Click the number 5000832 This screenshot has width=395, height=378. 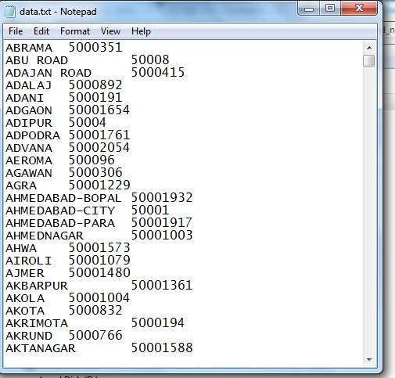[x=95, y=311]
